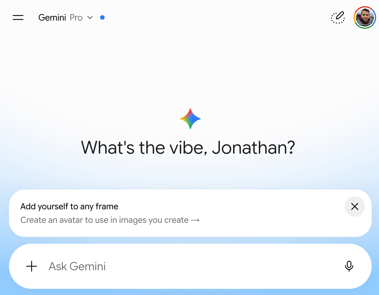Click the colorful Gemini sparkle logo
379x295 pixels.
(x=190, y=119)
